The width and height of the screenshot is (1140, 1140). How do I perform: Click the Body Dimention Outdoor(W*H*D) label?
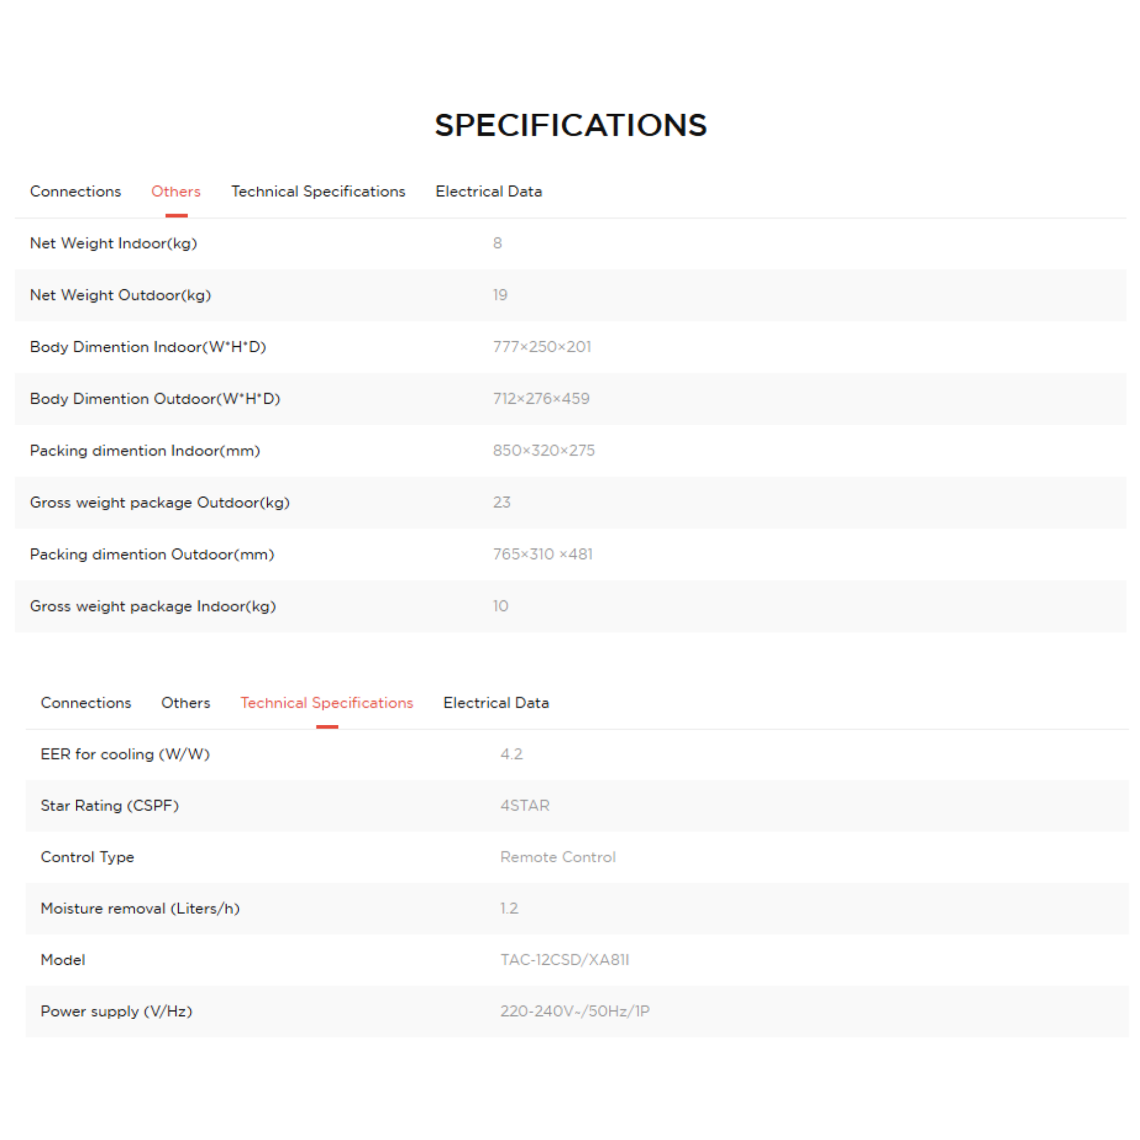(155, 399)
